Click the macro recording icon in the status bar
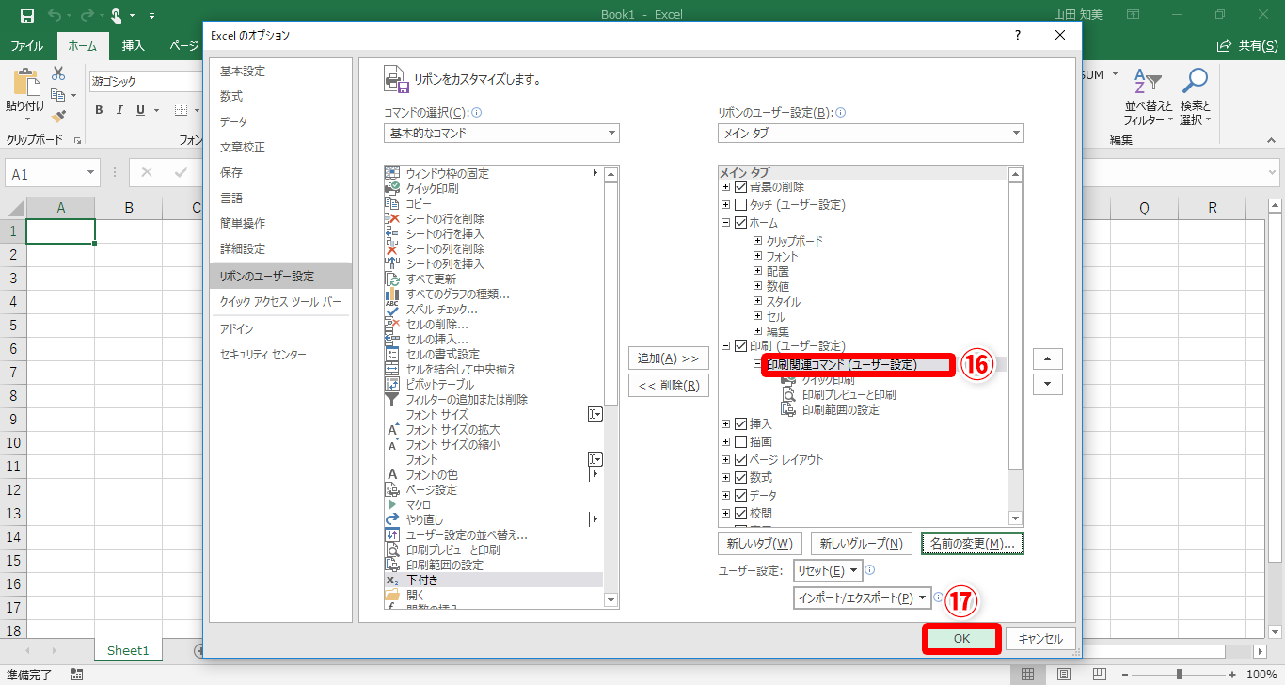Viewport: 1285px width, 685px height. point(77,674)
